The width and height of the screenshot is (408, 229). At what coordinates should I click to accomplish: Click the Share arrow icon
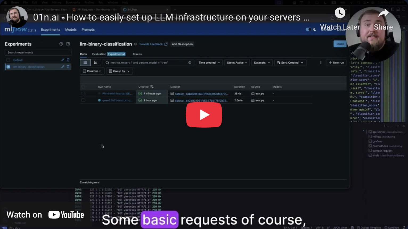(383, 13)
